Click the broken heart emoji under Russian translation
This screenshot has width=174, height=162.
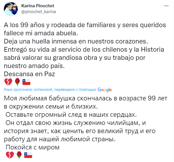coord(10,155)
